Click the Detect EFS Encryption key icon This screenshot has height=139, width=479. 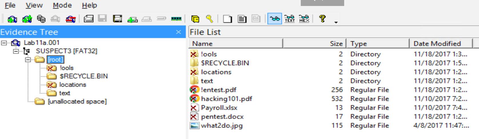(x=209, y=19)
